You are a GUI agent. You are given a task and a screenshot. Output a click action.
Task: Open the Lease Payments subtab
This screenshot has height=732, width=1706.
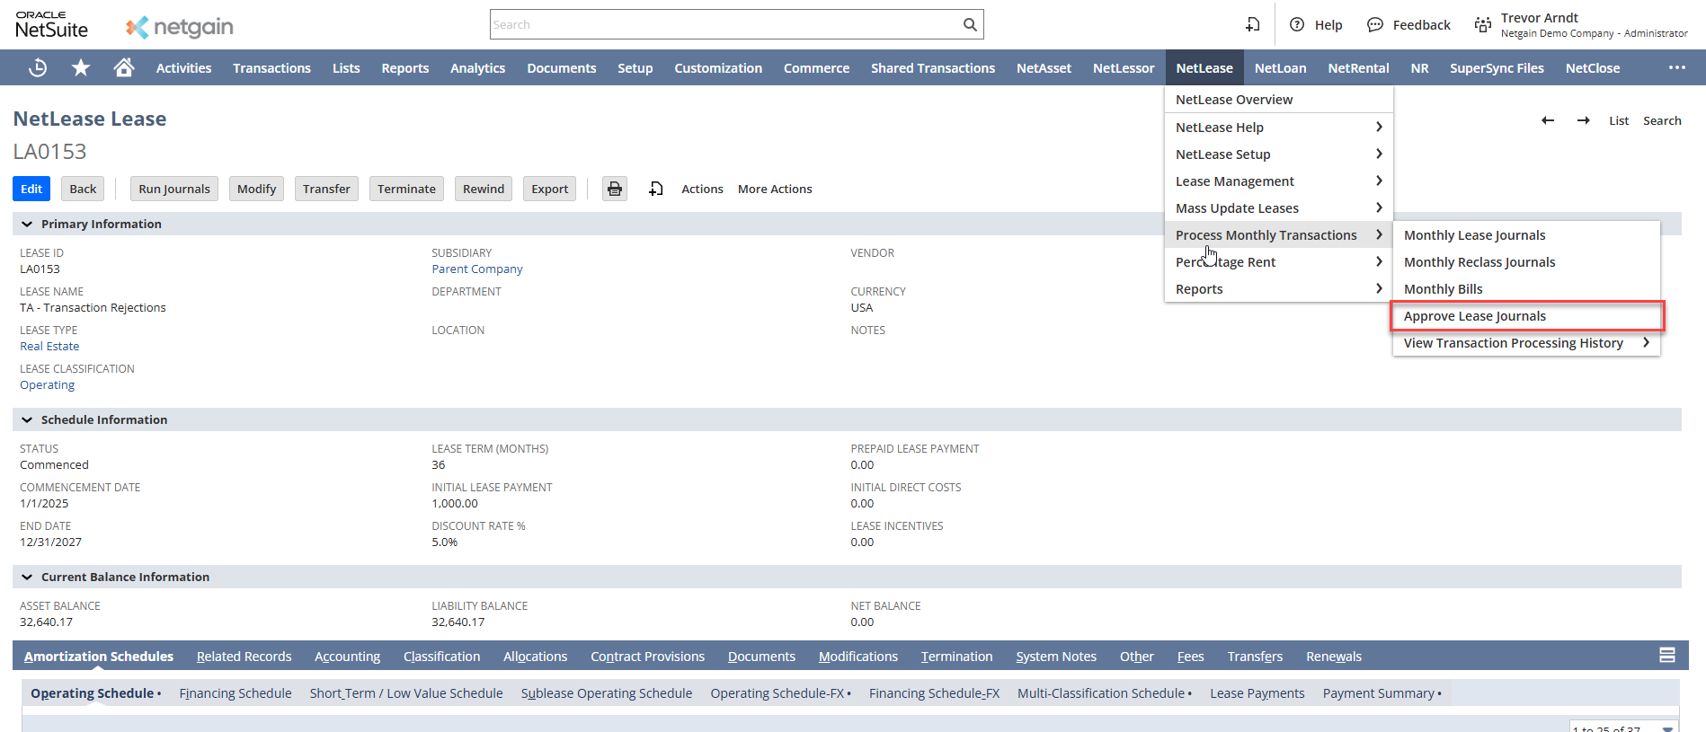tap(1257, 693)
